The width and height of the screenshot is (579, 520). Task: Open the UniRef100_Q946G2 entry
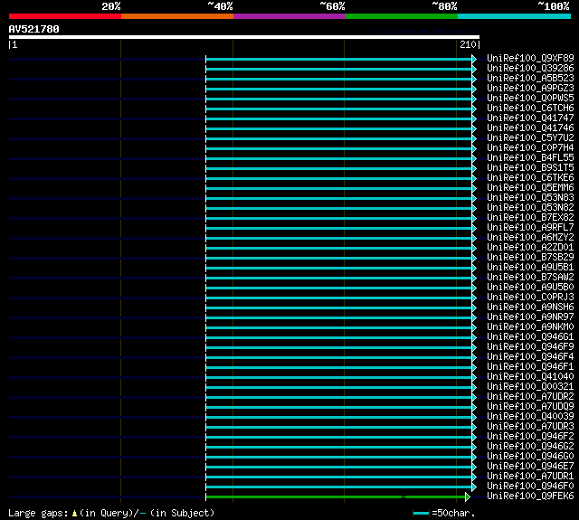click(530, 447)
